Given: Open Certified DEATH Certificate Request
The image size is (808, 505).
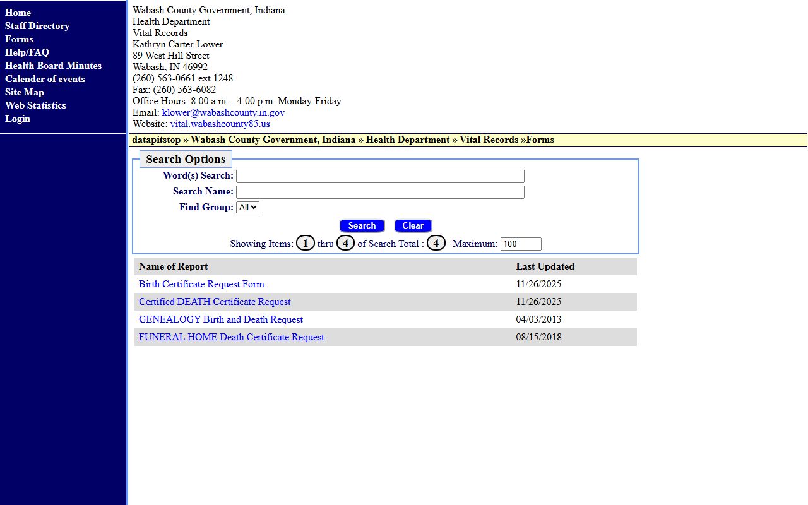Looking at the screenshot, I should point(215,302).
